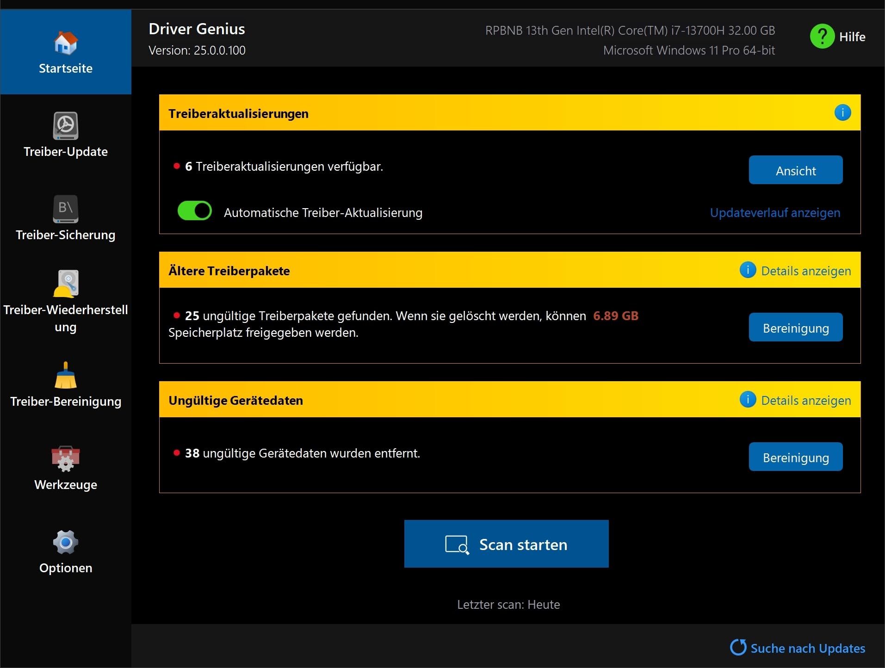885x668 pixels.
Task: Click the Driver Genius title text
Action: coord(197,29)
